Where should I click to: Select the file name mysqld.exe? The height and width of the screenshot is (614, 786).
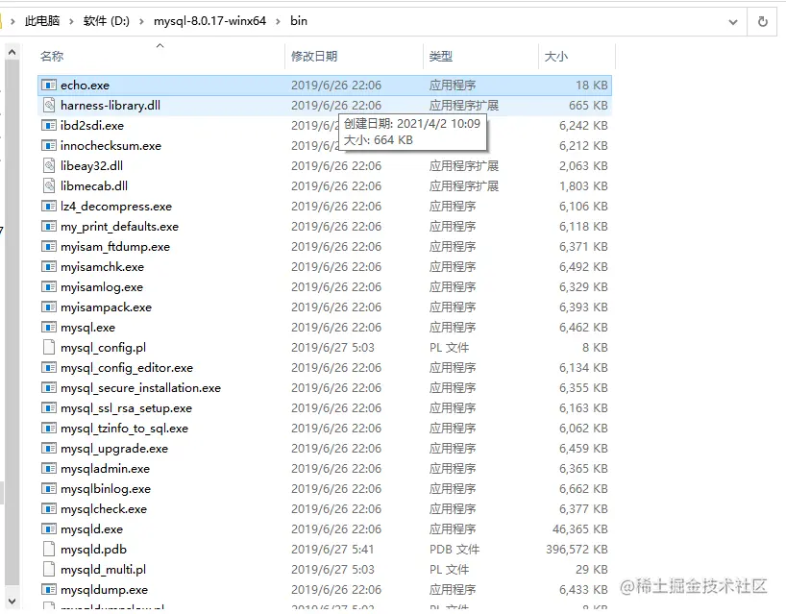tap(91, 529)
